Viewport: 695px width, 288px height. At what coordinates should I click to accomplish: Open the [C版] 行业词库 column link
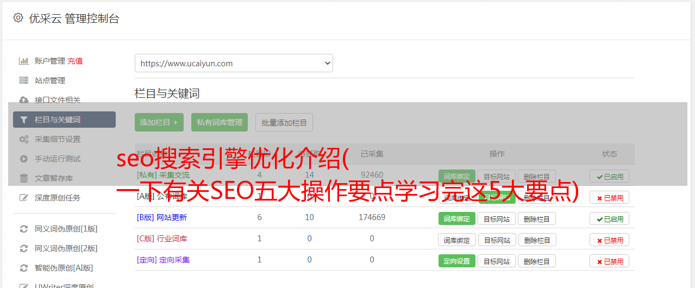click(162, 239)
